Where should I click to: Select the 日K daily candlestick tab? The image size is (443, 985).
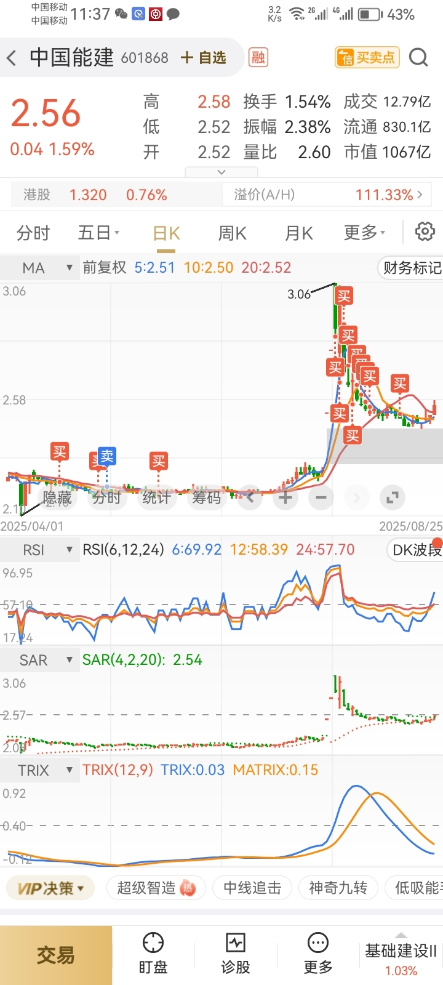click(x=166, y=234)
